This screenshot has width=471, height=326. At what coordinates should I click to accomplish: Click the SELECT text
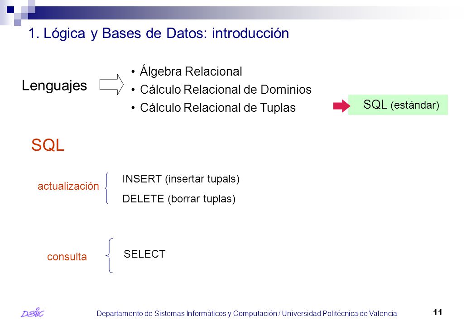[x=144, y=254]
